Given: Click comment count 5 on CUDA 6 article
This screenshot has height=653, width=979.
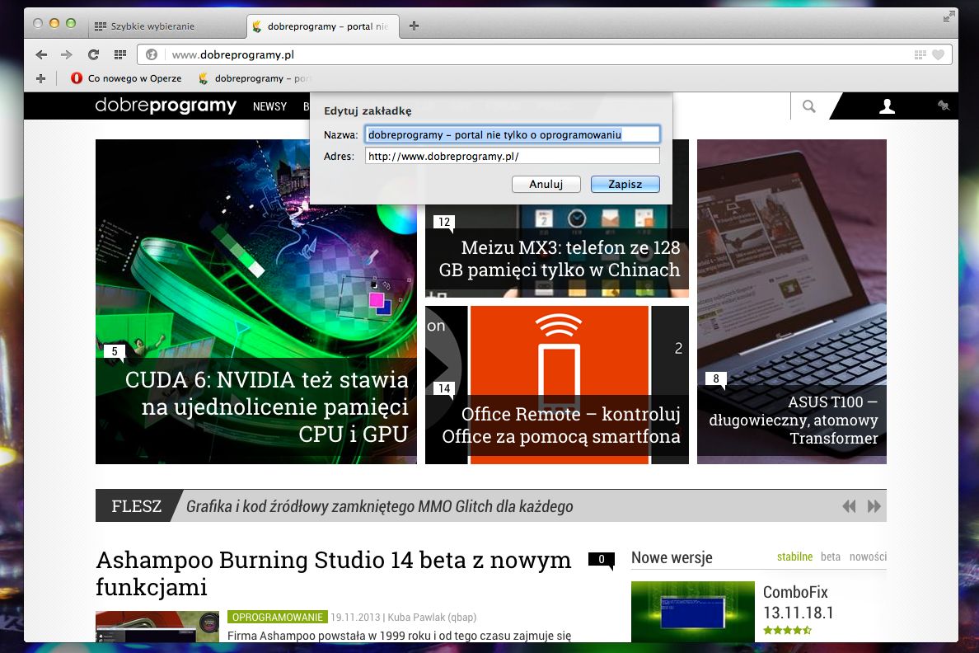Looking at the screenshot, I should pos(115,352).
